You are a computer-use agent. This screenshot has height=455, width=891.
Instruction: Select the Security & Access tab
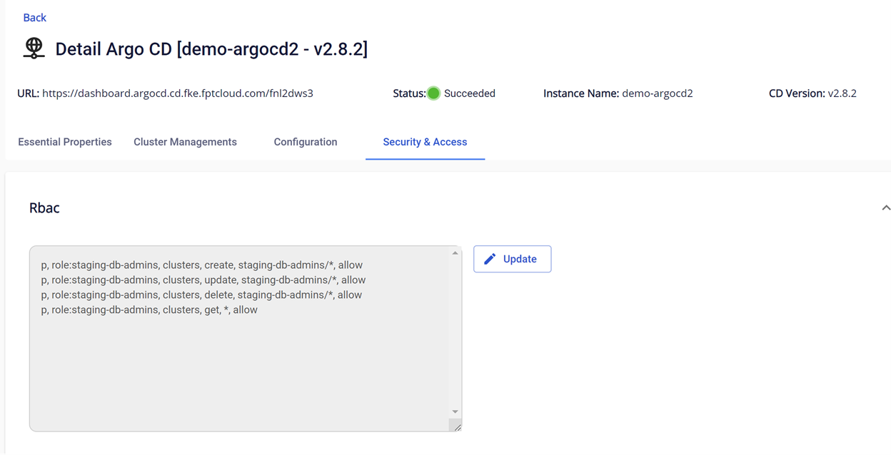pos(425,142)
